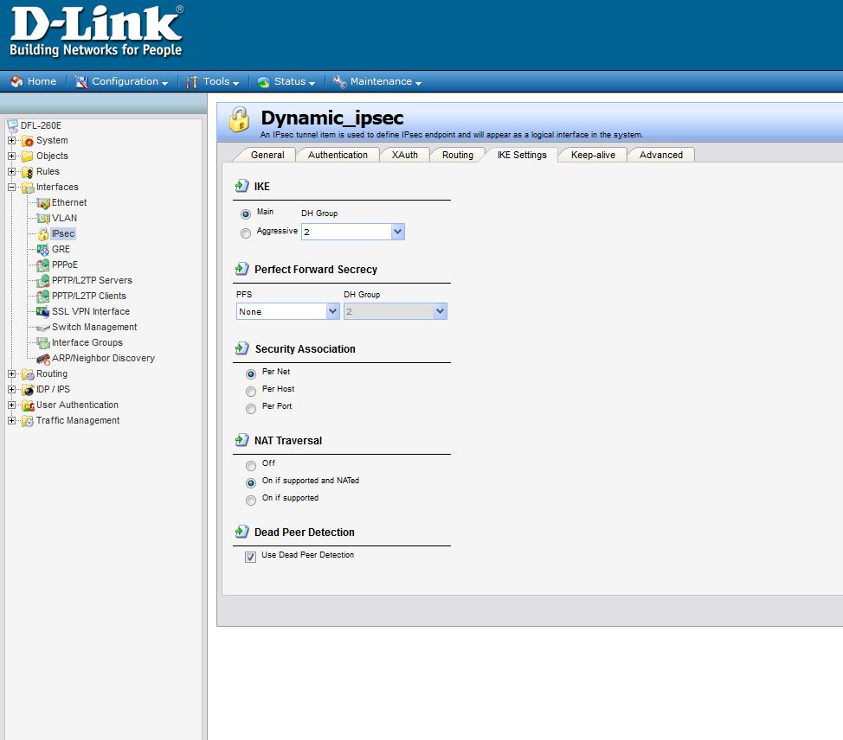The height and width of the screenshot is (740, 843).
Task: Click the VLAN icon in sidebar
Action: coord(43,218)
